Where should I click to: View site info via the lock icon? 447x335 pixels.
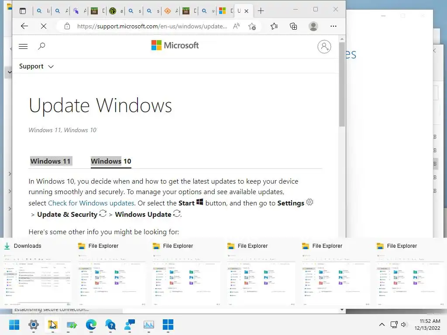[67, 26]
